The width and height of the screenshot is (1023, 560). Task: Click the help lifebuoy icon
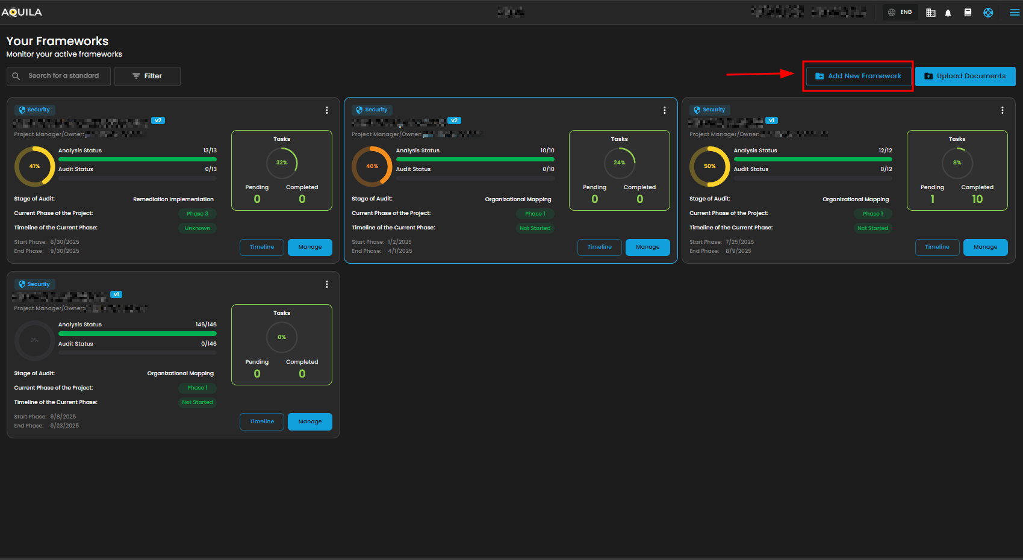pos(988,13)
